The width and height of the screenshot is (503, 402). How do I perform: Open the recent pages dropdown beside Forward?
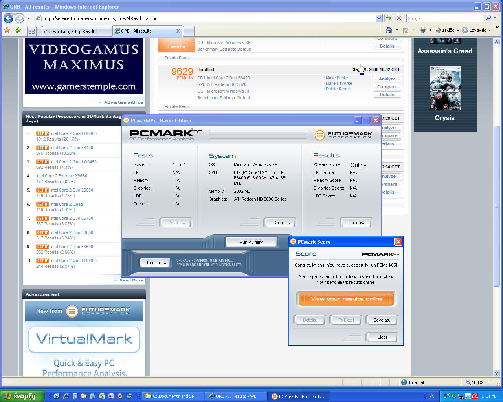28,18
